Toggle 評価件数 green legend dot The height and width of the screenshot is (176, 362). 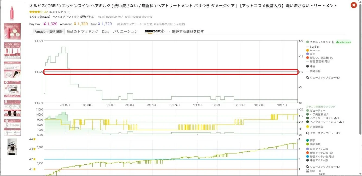pyautogui.click(x=307, y=144)
